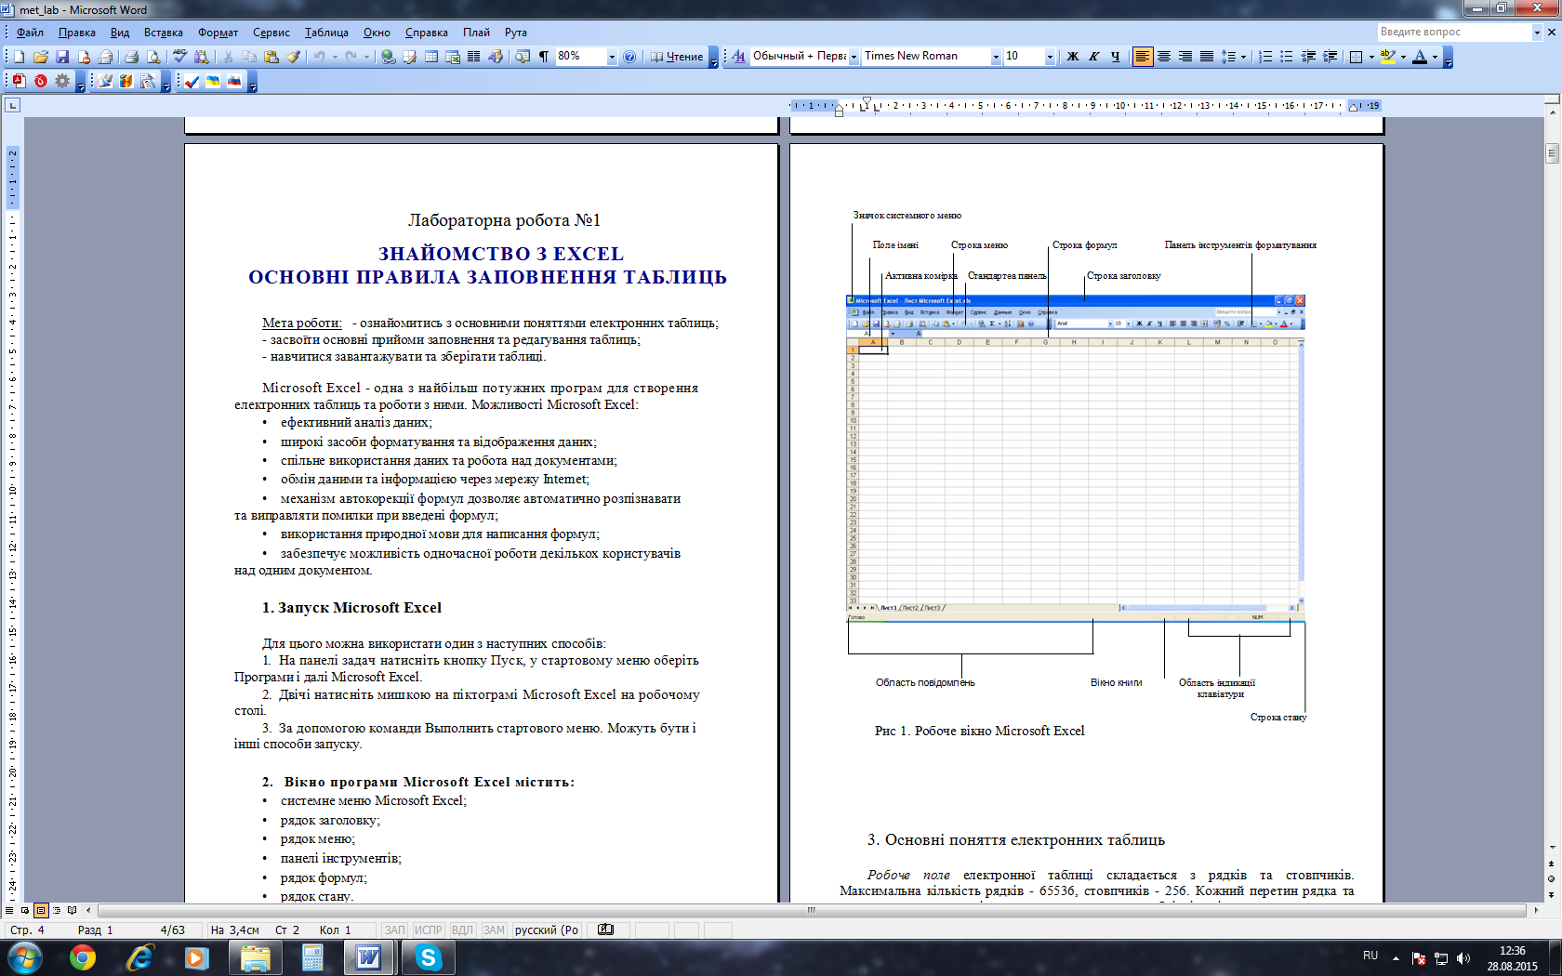1562x976 pixels.
Task: Open the Справка menu
Action: [426, 33]
